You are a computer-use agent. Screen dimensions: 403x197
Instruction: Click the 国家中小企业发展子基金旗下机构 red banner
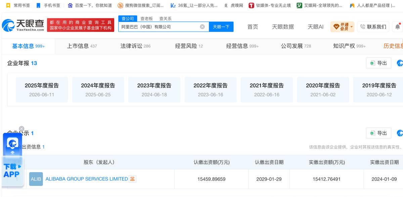tap(81, 25)
